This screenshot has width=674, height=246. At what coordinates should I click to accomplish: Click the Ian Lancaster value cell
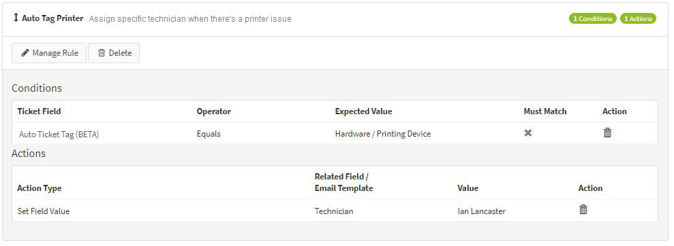pos(481,211)
